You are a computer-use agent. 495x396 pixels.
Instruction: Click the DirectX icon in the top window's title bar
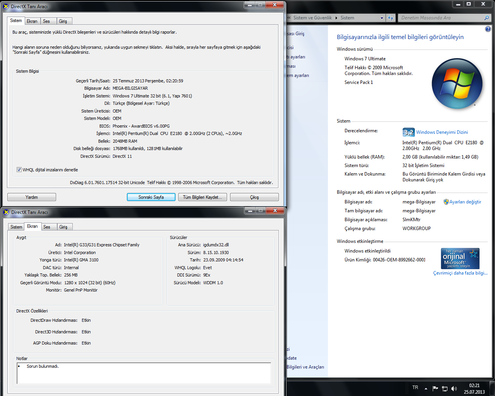pos(6,6)
